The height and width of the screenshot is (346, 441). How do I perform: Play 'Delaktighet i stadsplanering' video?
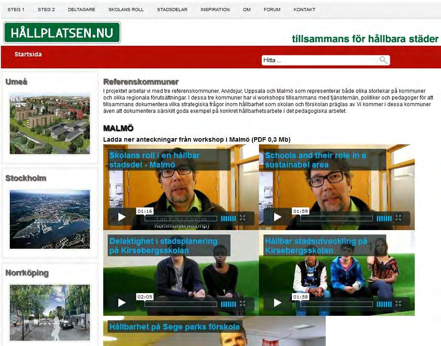click(122, 302)
